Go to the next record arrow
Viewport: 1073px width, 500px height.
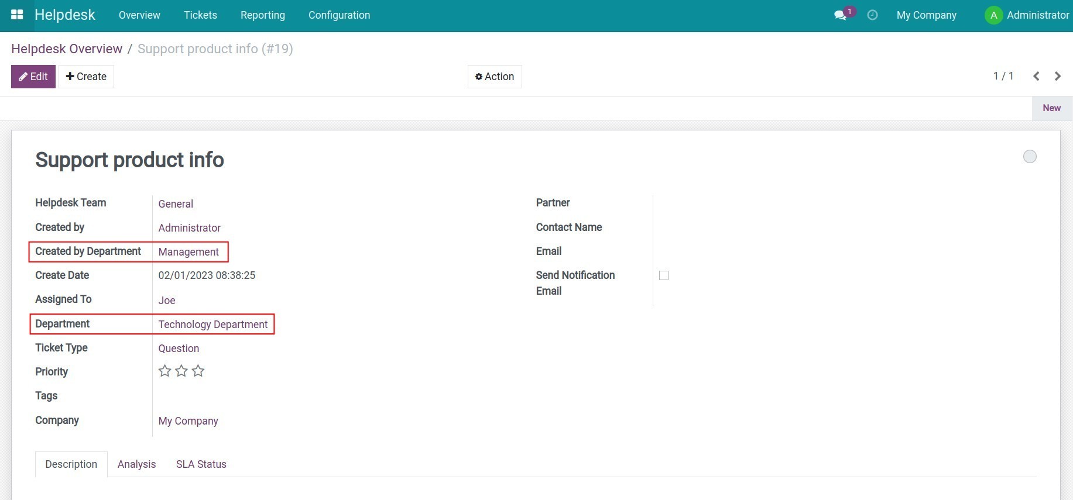tap(1058, 76)
